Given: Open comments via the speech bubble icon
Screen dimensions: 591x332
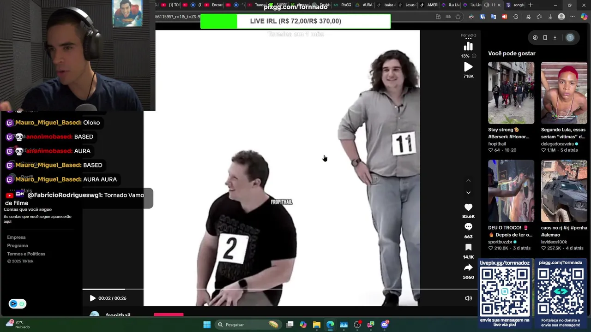Looking at the screenshot, I should (x=468, y=227).
